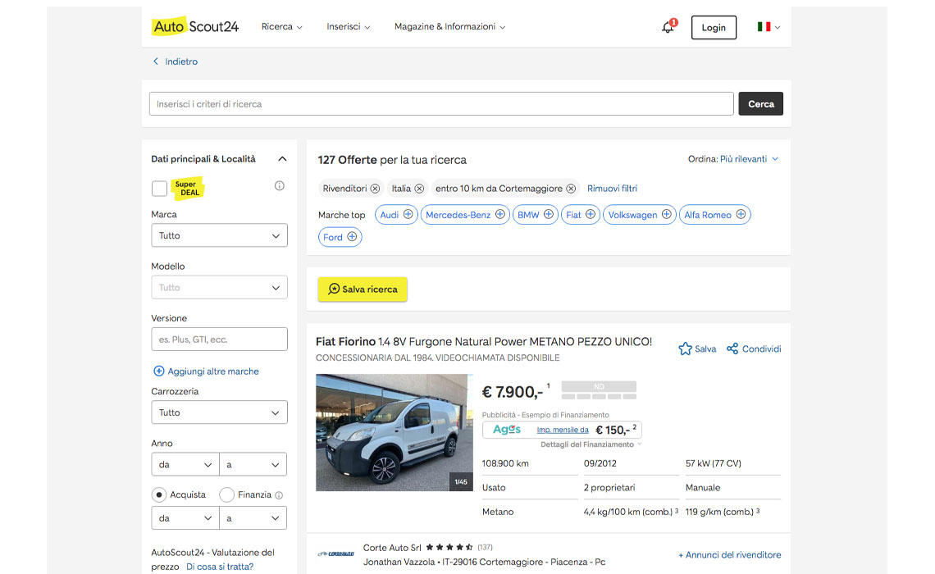Open the price 'a' dropdown
The height and width of the screenshot is (574, 935).
253,518
